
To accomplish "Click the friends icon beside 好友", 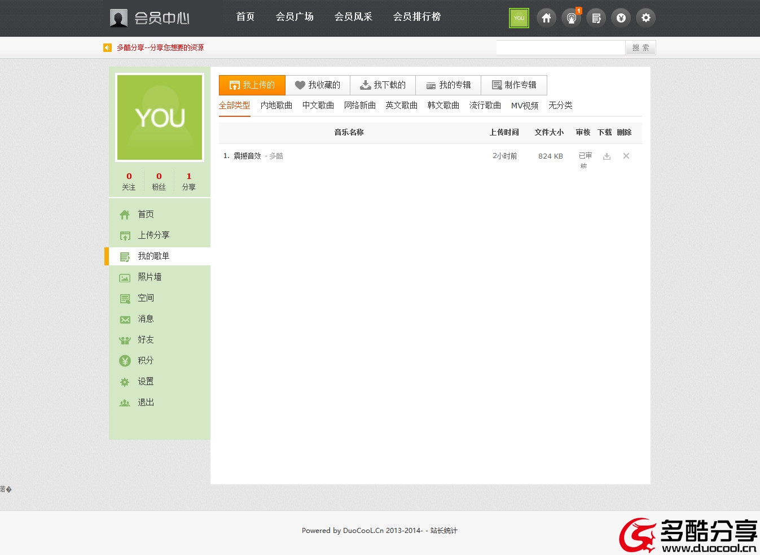I will pyautogui.click(x=125, y=340).
